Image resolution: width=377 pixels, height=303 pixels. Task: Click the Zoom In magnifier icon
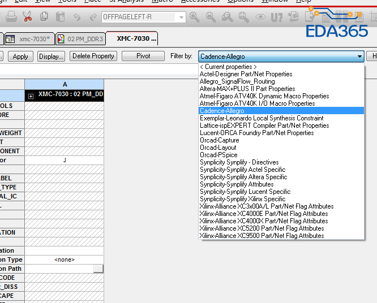pos(194,17)
